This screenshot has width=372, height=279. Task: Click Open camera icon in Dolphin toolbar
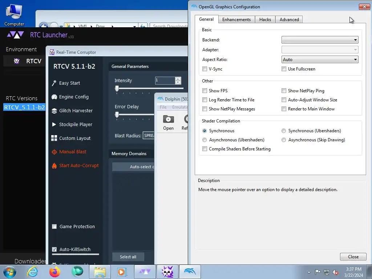pos(169,119)
